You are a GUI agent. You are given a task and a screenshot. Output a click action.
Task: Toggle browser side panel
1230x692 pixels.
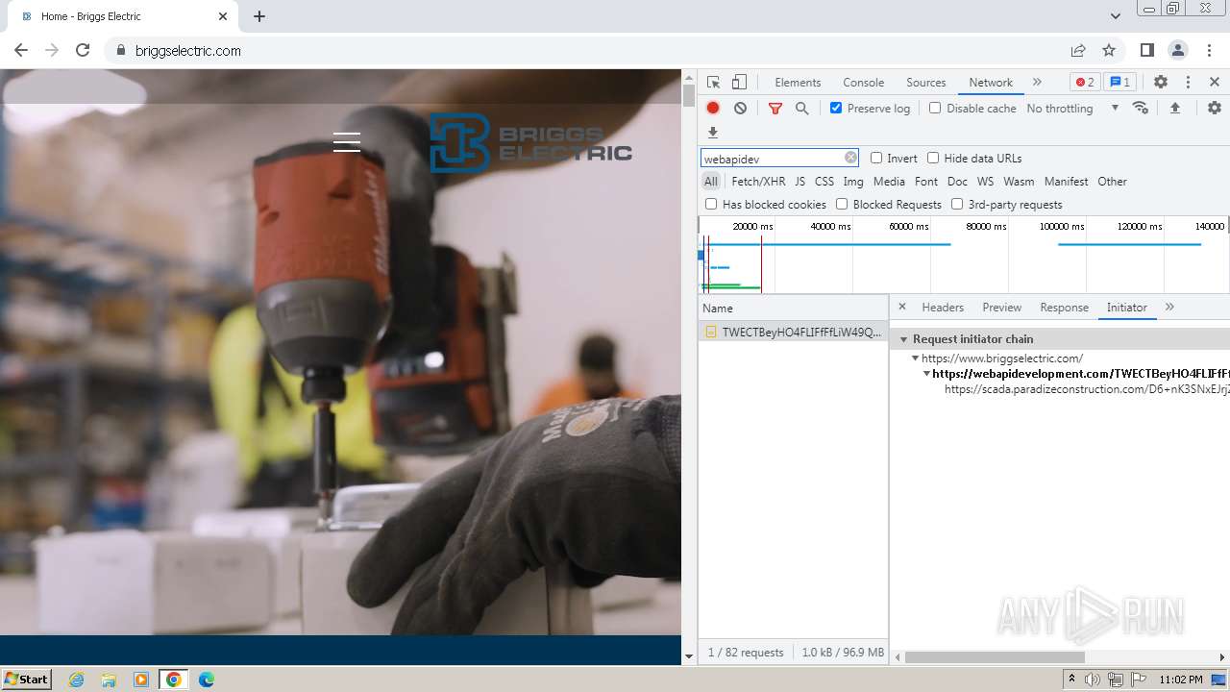tap(1146, 51)
